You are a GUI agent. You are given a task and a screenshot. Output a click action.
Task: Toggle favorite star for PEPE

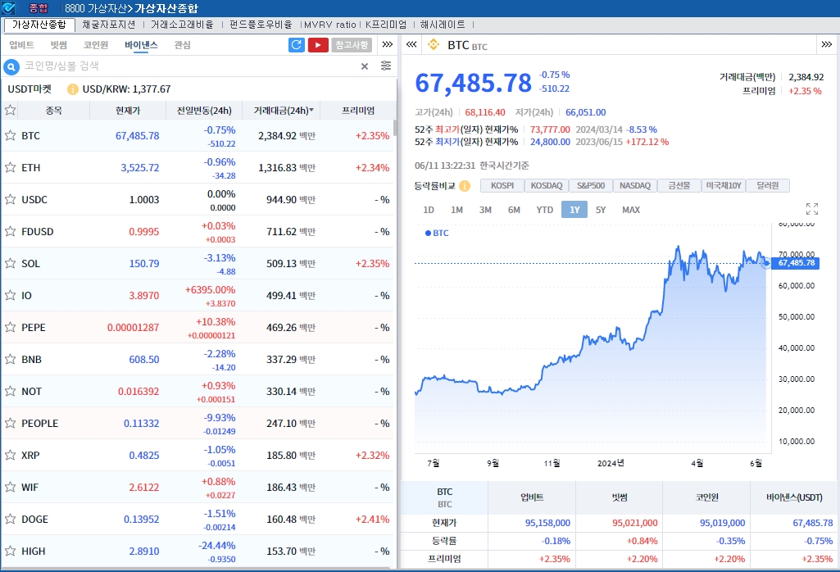pyautogui.click(x=10, y=327)
